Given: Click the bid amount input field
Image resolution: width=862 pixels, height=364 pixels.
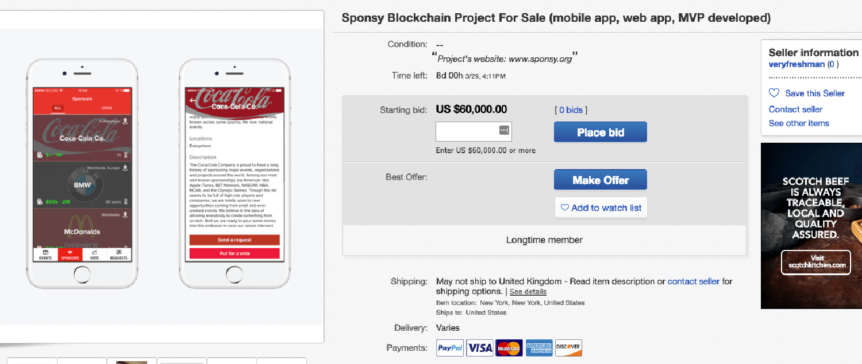Looking at the screenshot, I should coord(467,132).
